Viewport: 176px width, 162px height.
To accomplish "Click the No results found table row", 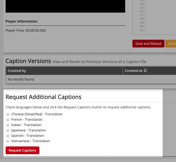I will tap(21, 79).
